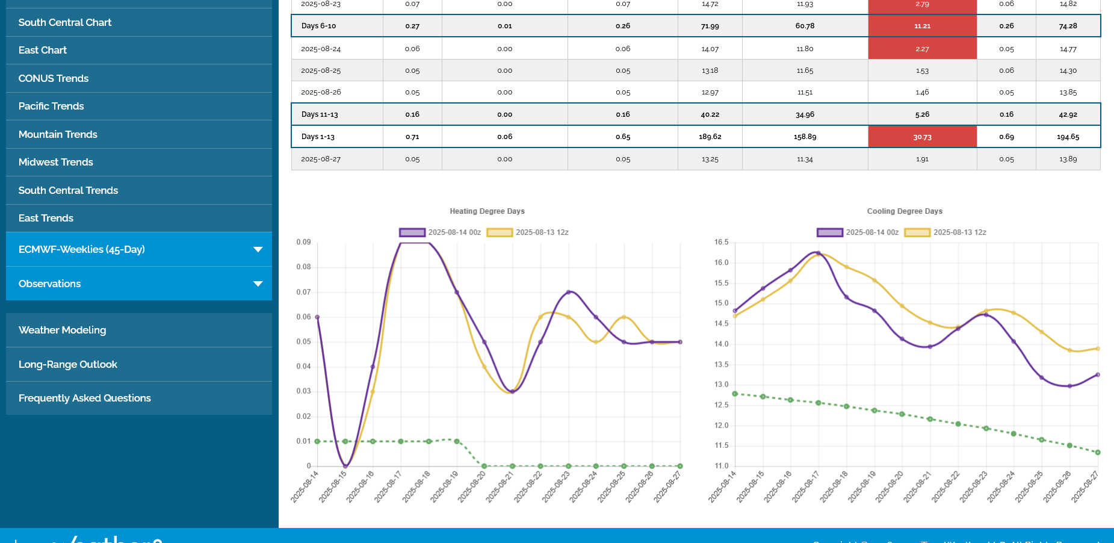Click the Days 11-13 summary row label
This screenshot has height=543, width=1114.
(x=320, y=114)
